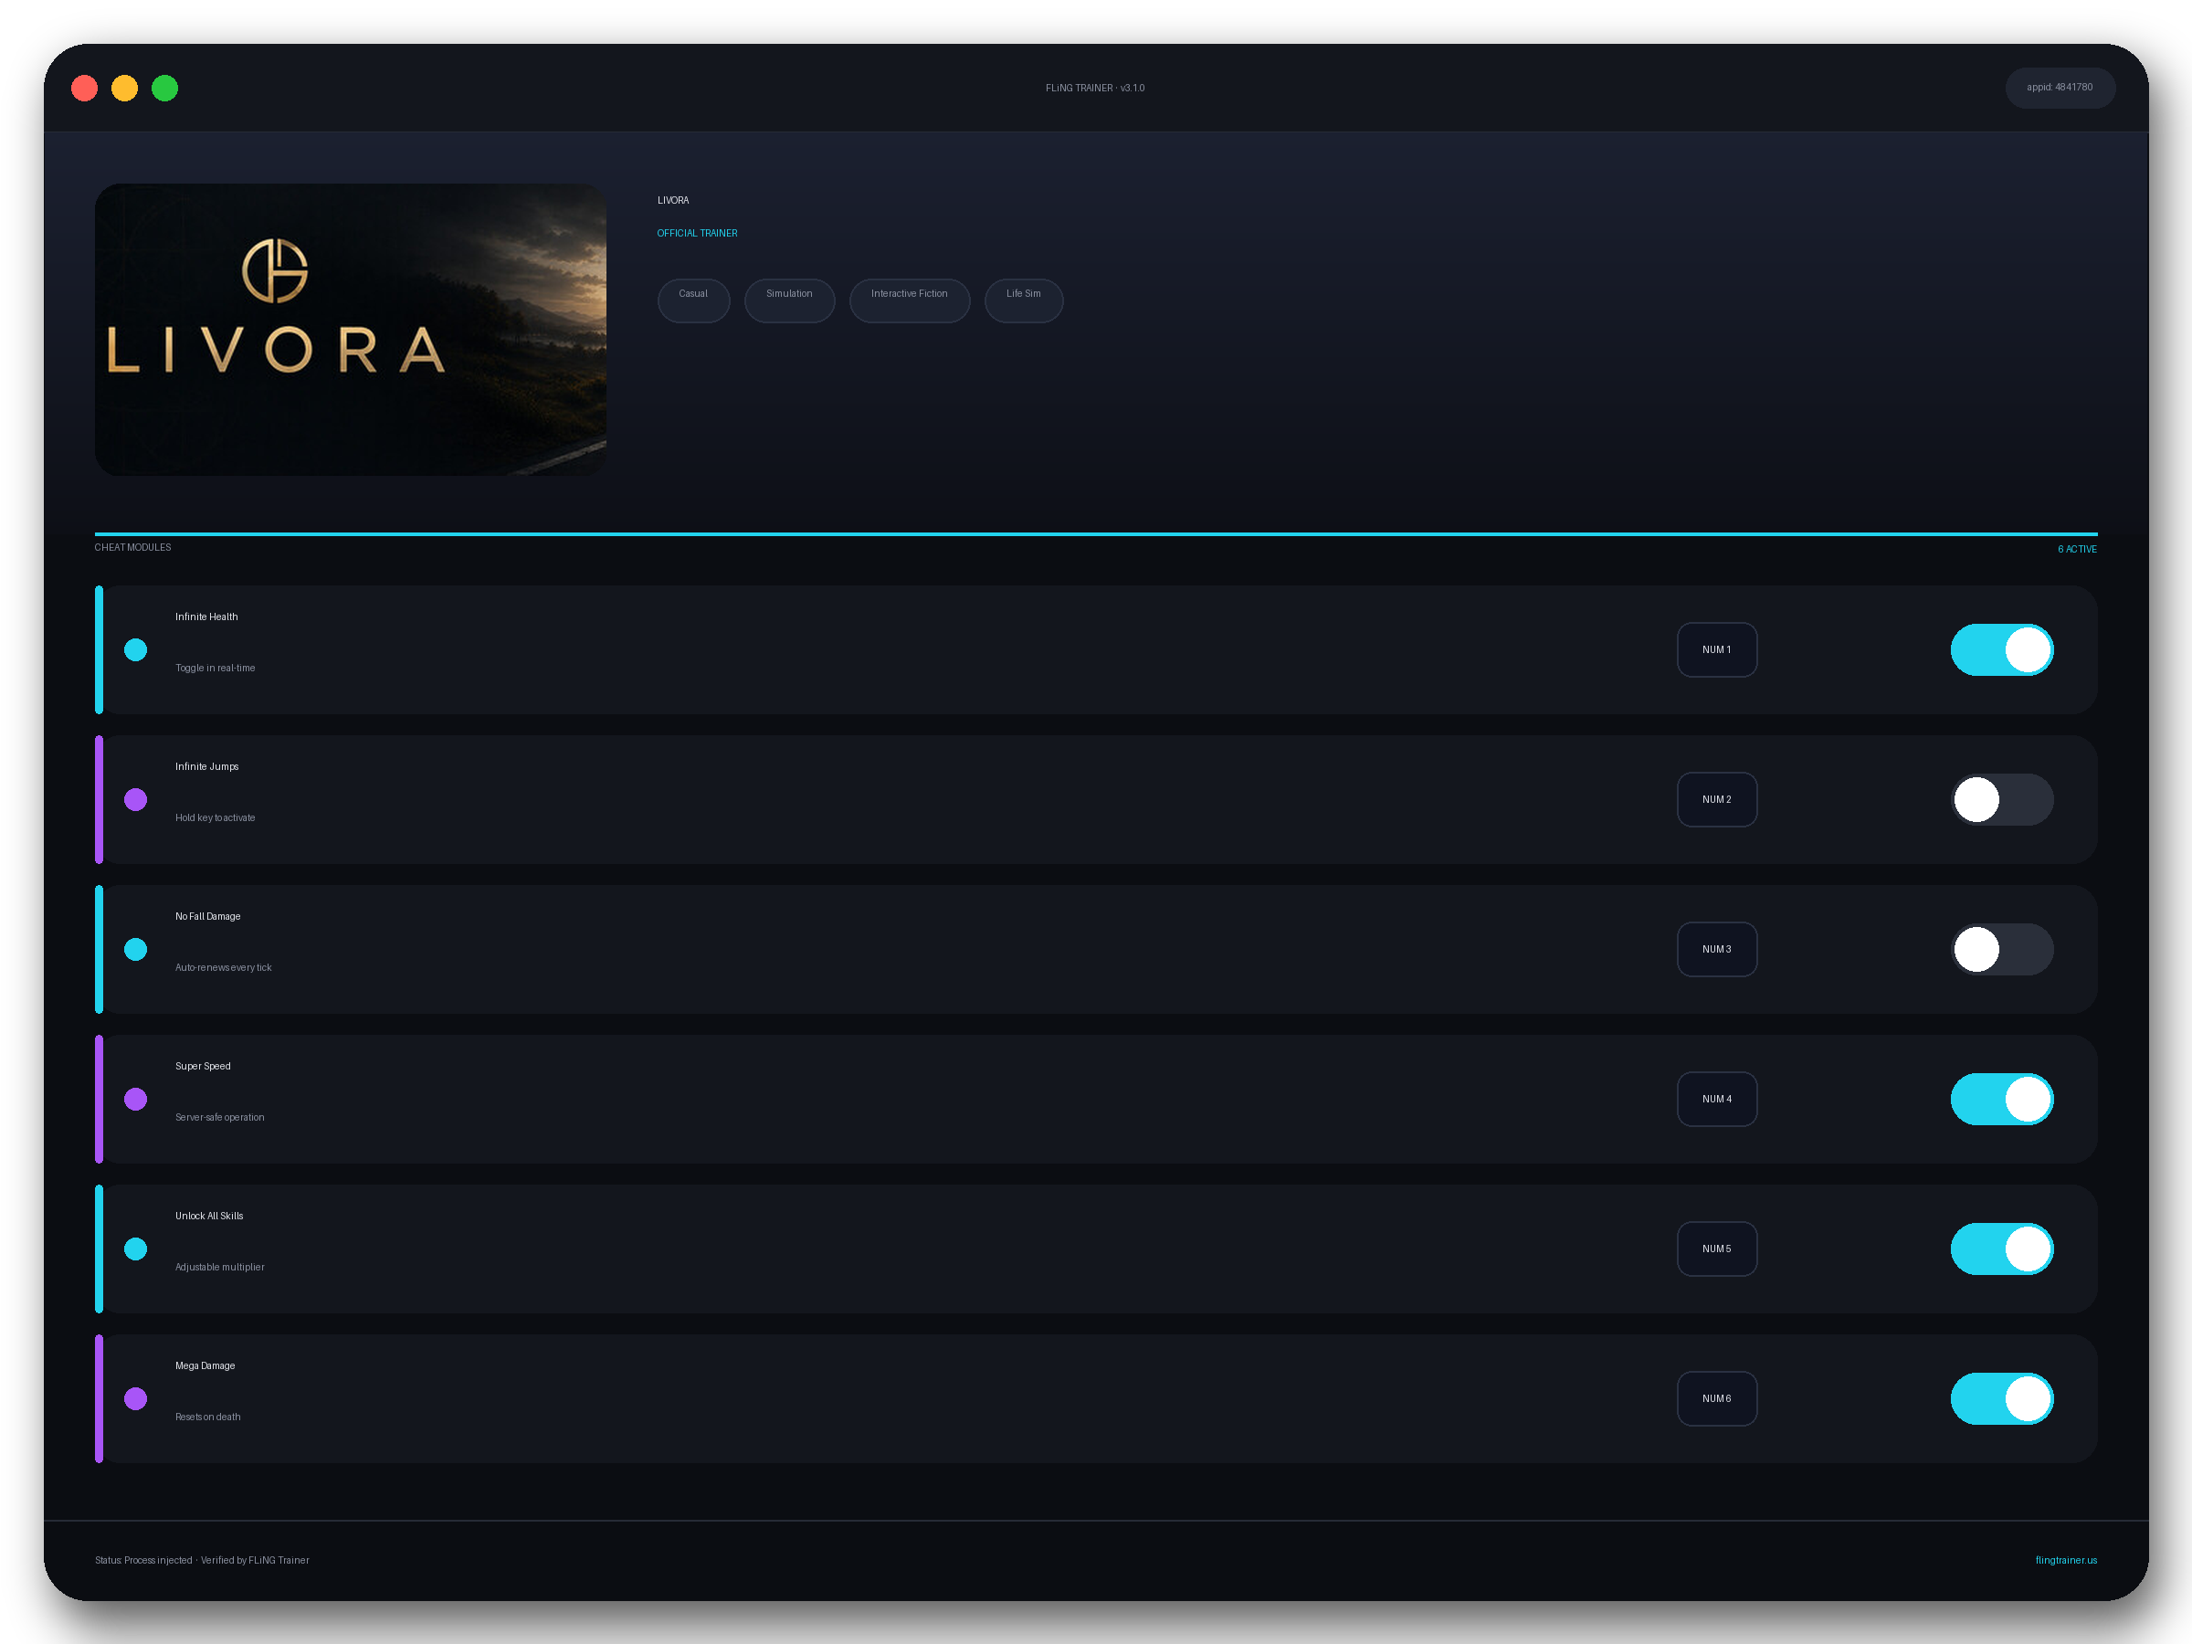Screen dimensions: 2192x1644
Task: Rebind the NUM 4 hotkey button
Action: coord(1716,1099)
